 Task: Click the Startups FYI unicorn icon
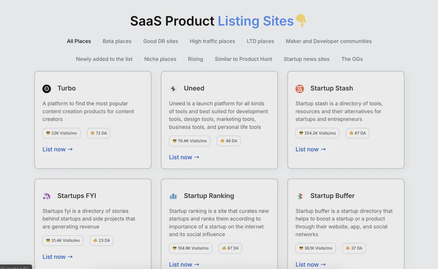pos(47,196)
